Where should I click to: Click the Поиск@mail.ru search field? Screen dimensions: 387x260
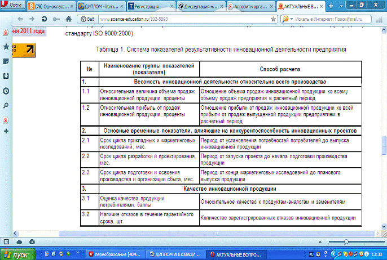332,19
